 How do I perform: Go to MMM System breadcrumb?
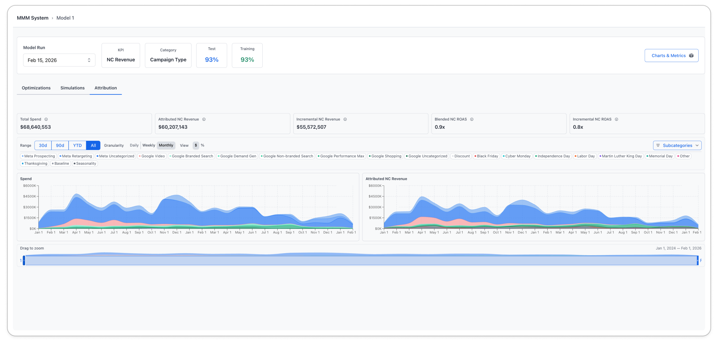33,18
